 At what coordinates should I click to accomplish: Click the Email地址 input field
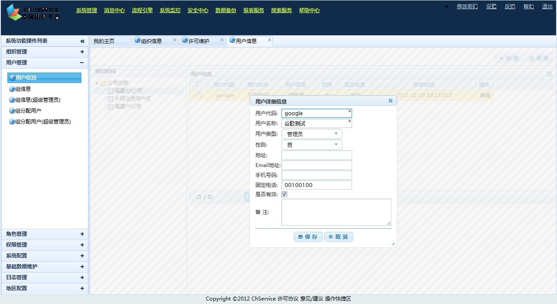[316, 165]
